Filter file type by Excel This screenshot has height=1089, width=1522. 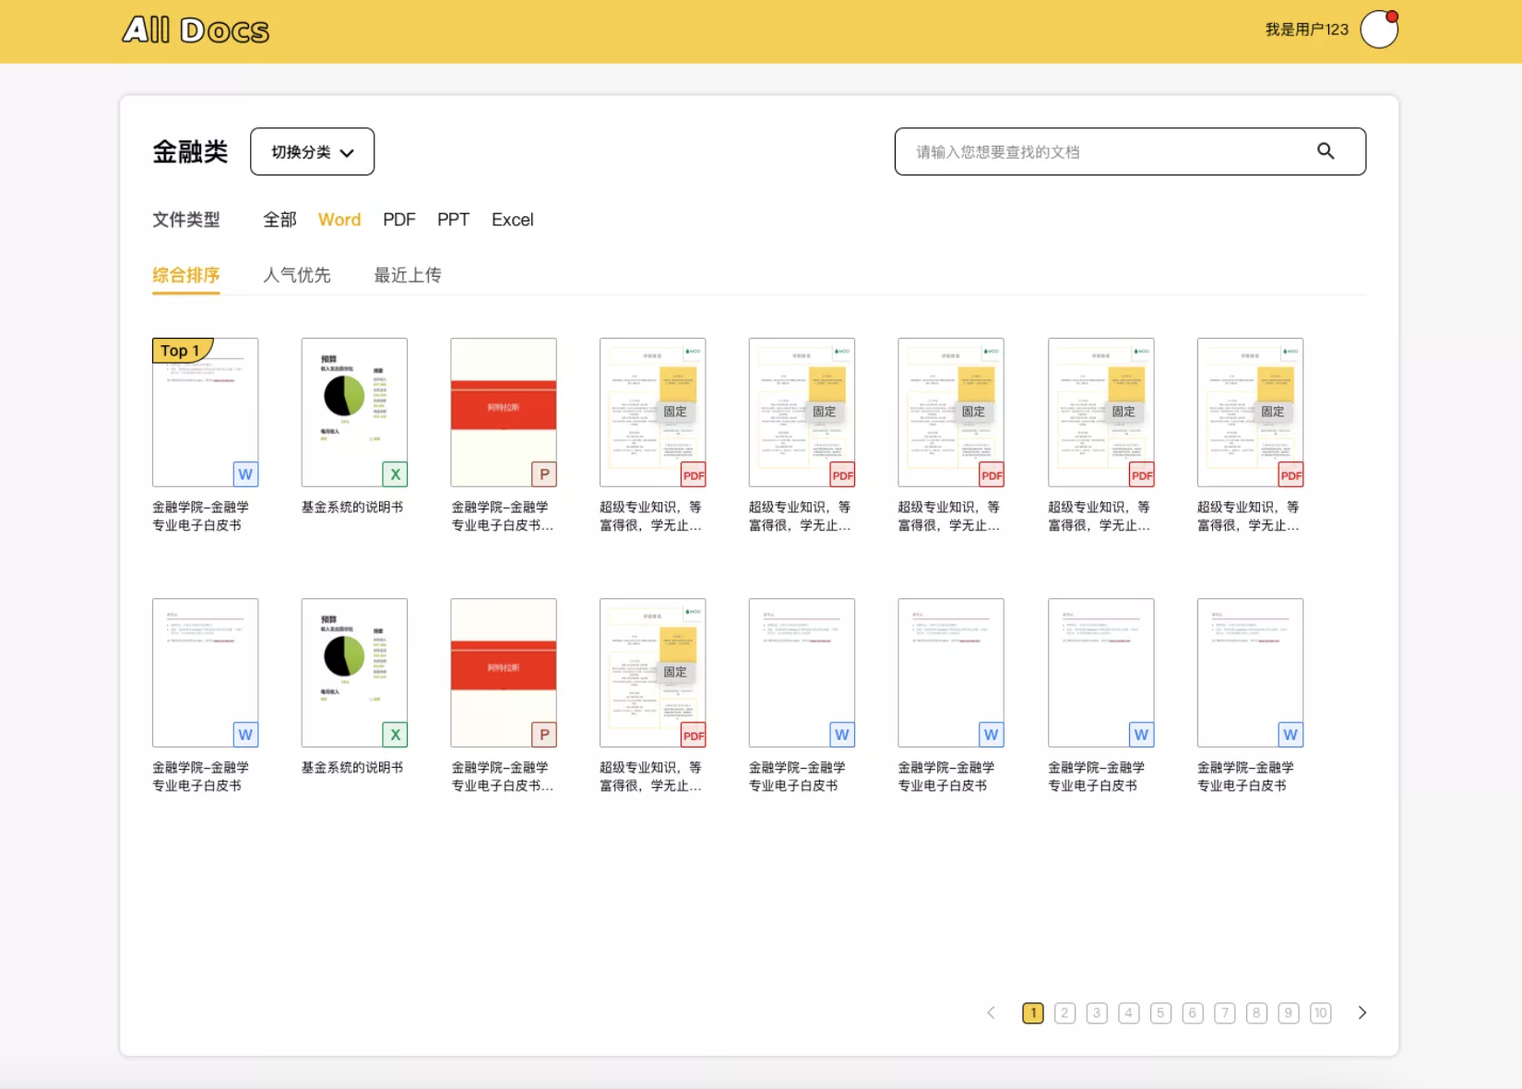click(x=512, y=220)
